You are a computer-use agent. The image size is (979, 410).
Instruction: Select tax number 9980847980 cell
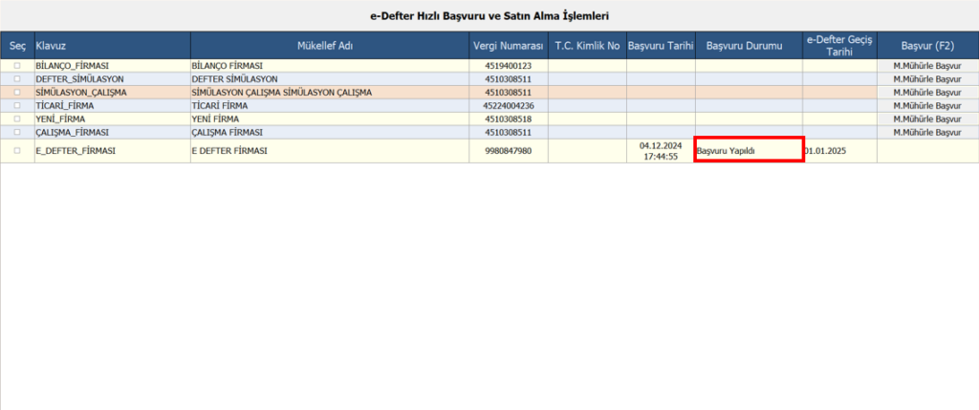point(509,150)
